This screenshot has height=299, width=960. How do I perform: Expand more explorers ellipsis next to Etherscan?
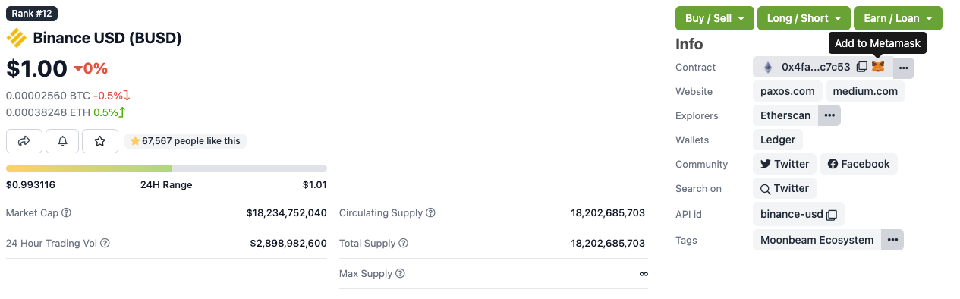pyautogui.click(x=829, y=115)
